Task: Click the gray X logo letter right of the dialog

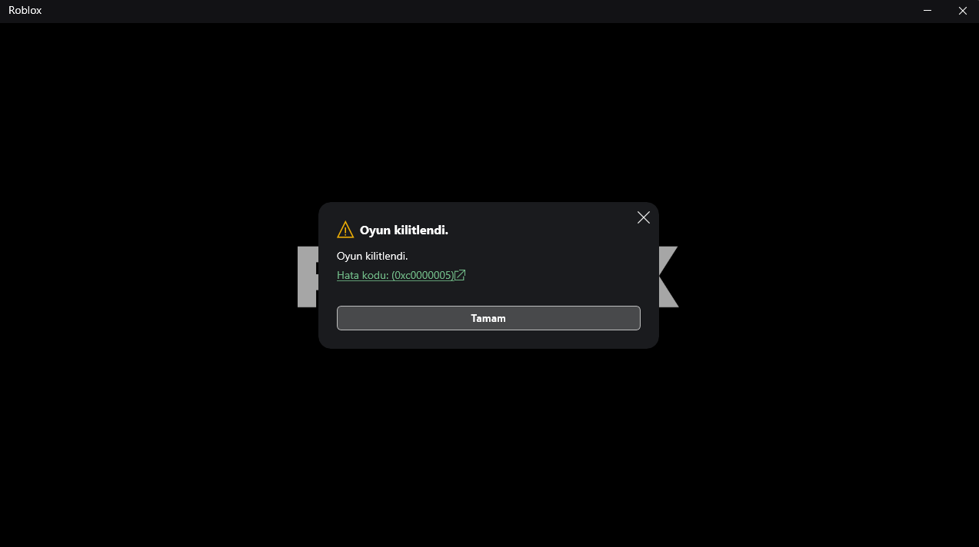Action: [668, 277]
